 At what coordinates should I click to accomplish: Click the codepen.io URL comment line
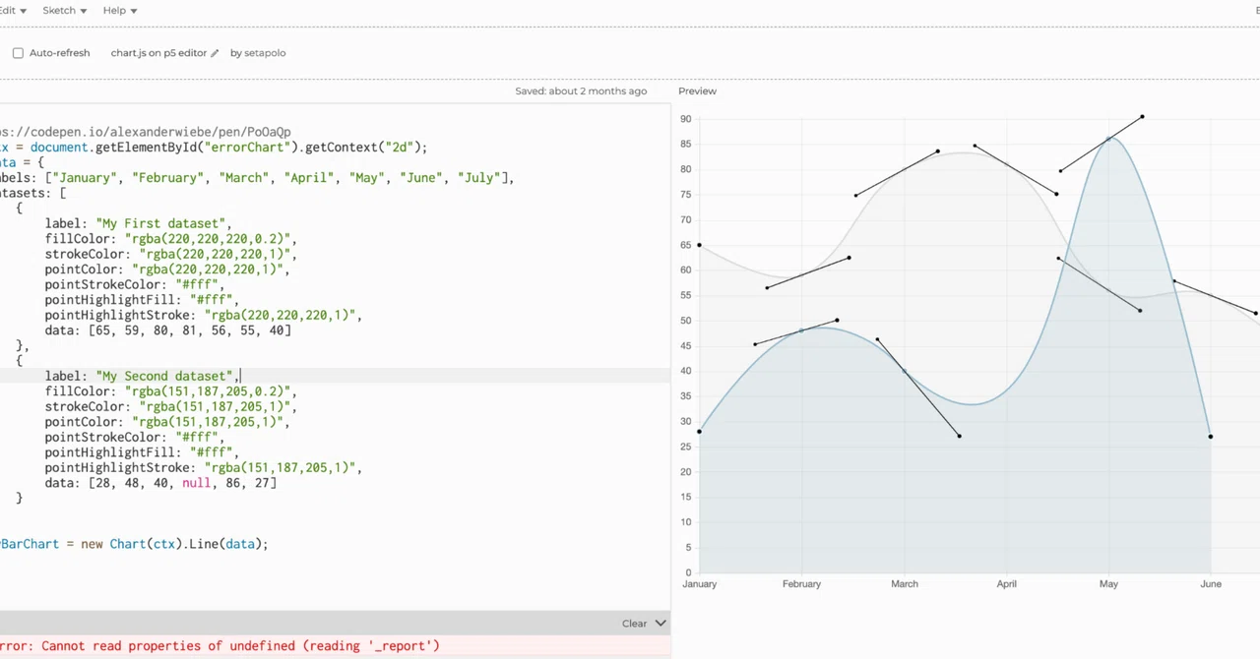tap(146, 132)
